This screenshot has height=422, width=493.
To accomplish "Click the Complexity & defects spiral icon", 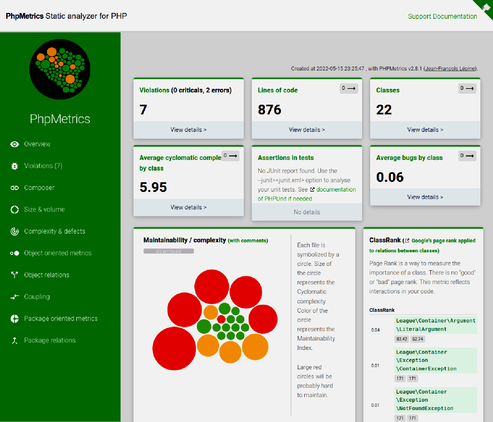I will 15,231.
